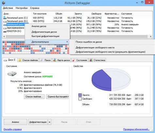Open the Статистика tab
Viewport: 155px width, 133px height.
(x=97, y=60)
